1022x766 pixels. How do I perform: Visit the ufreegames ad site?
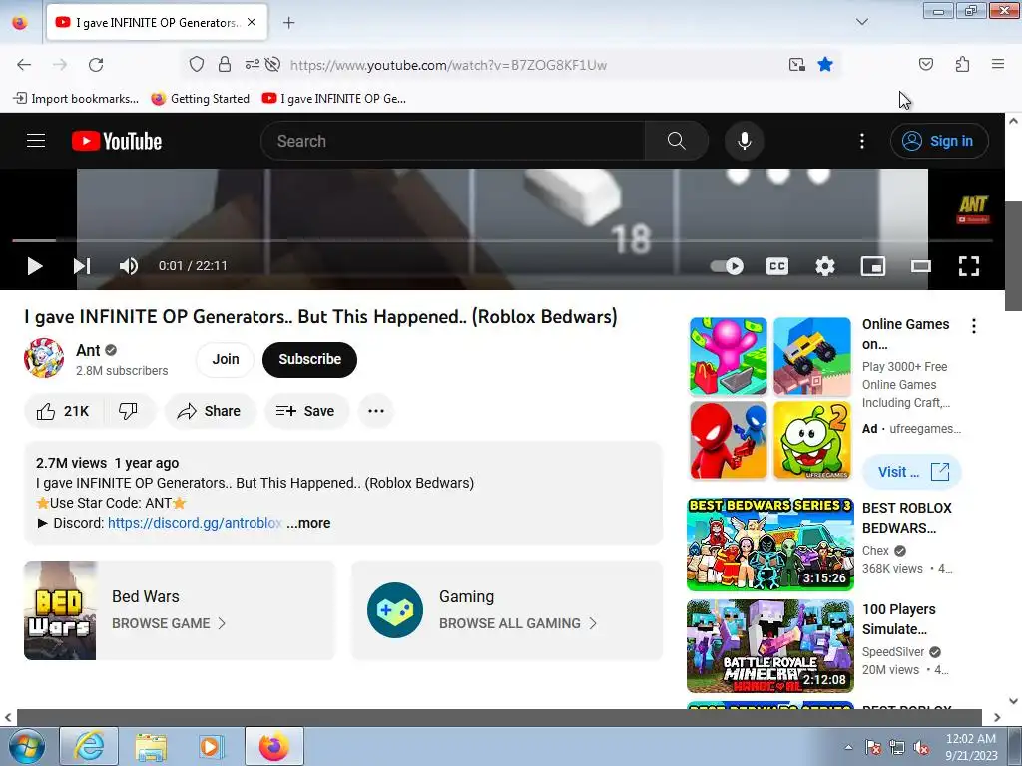(x=912, y=472)
